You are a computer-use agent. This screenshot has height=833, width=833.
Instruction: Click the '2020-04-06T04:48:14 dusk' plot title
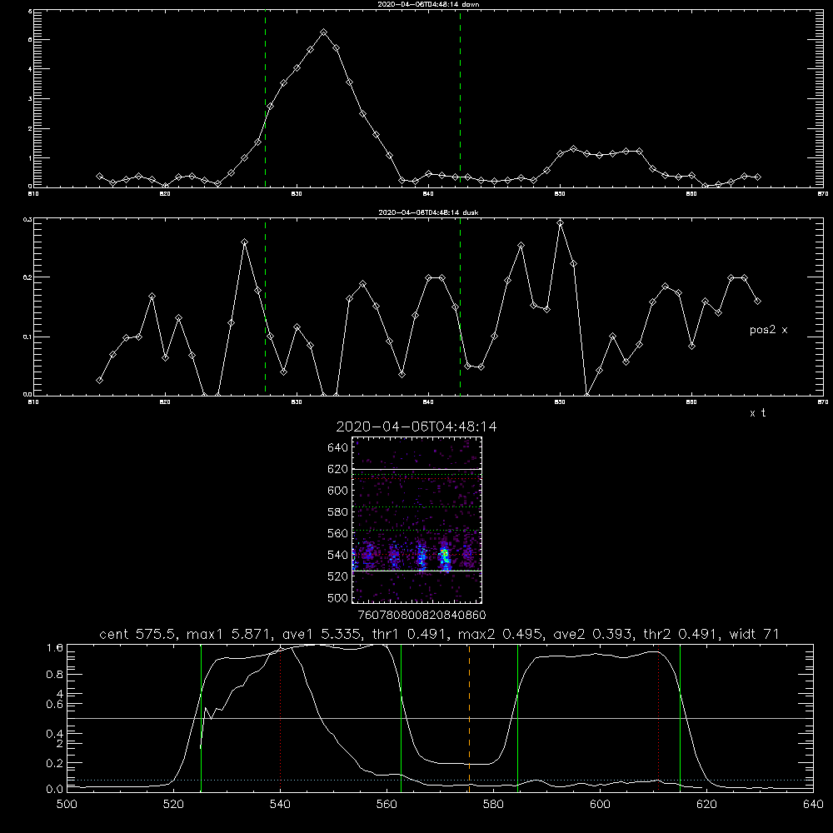pyautogui.click(x=428, y=212)
